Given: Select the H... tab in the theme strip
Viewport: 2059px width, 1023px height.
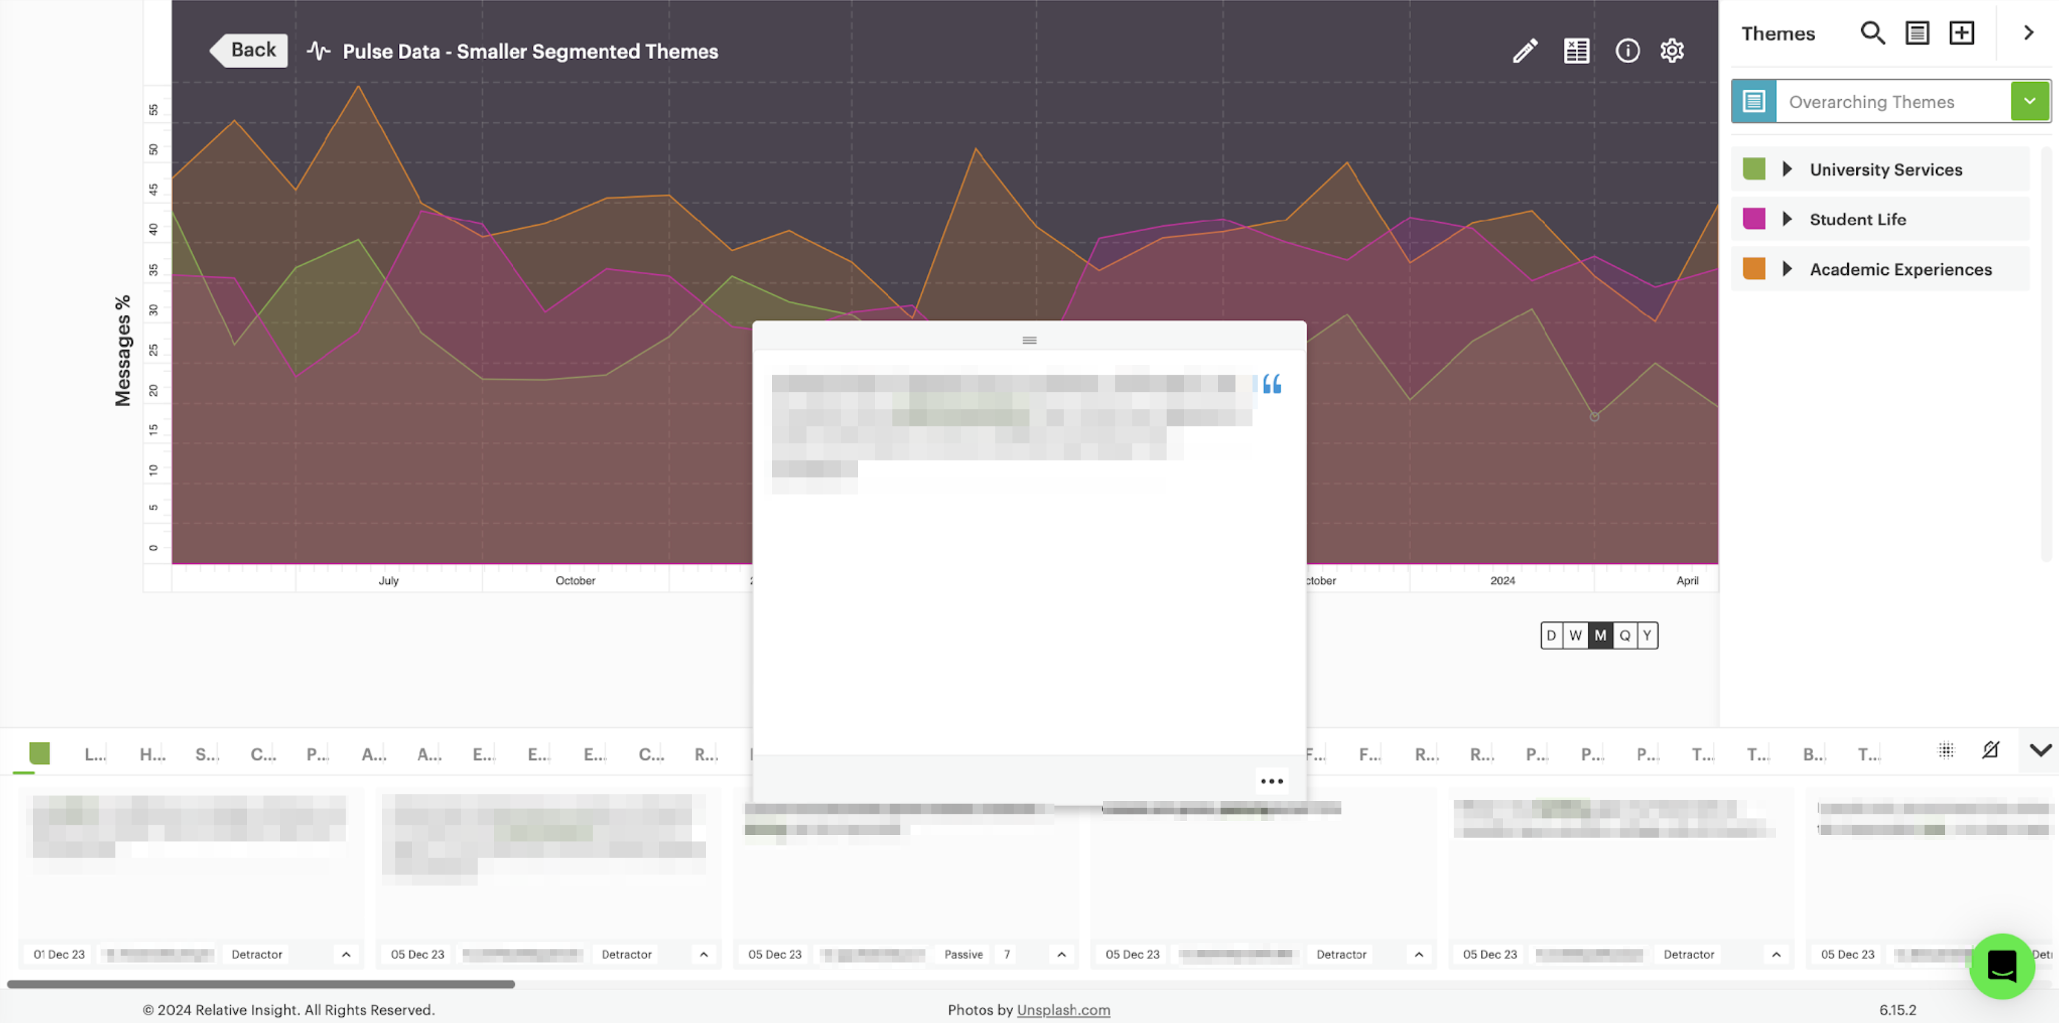Looking at the screenshot, I should pos(152,754).
